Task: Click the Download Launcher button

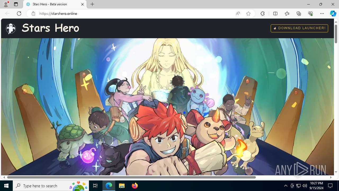Action: coord(299,28)
